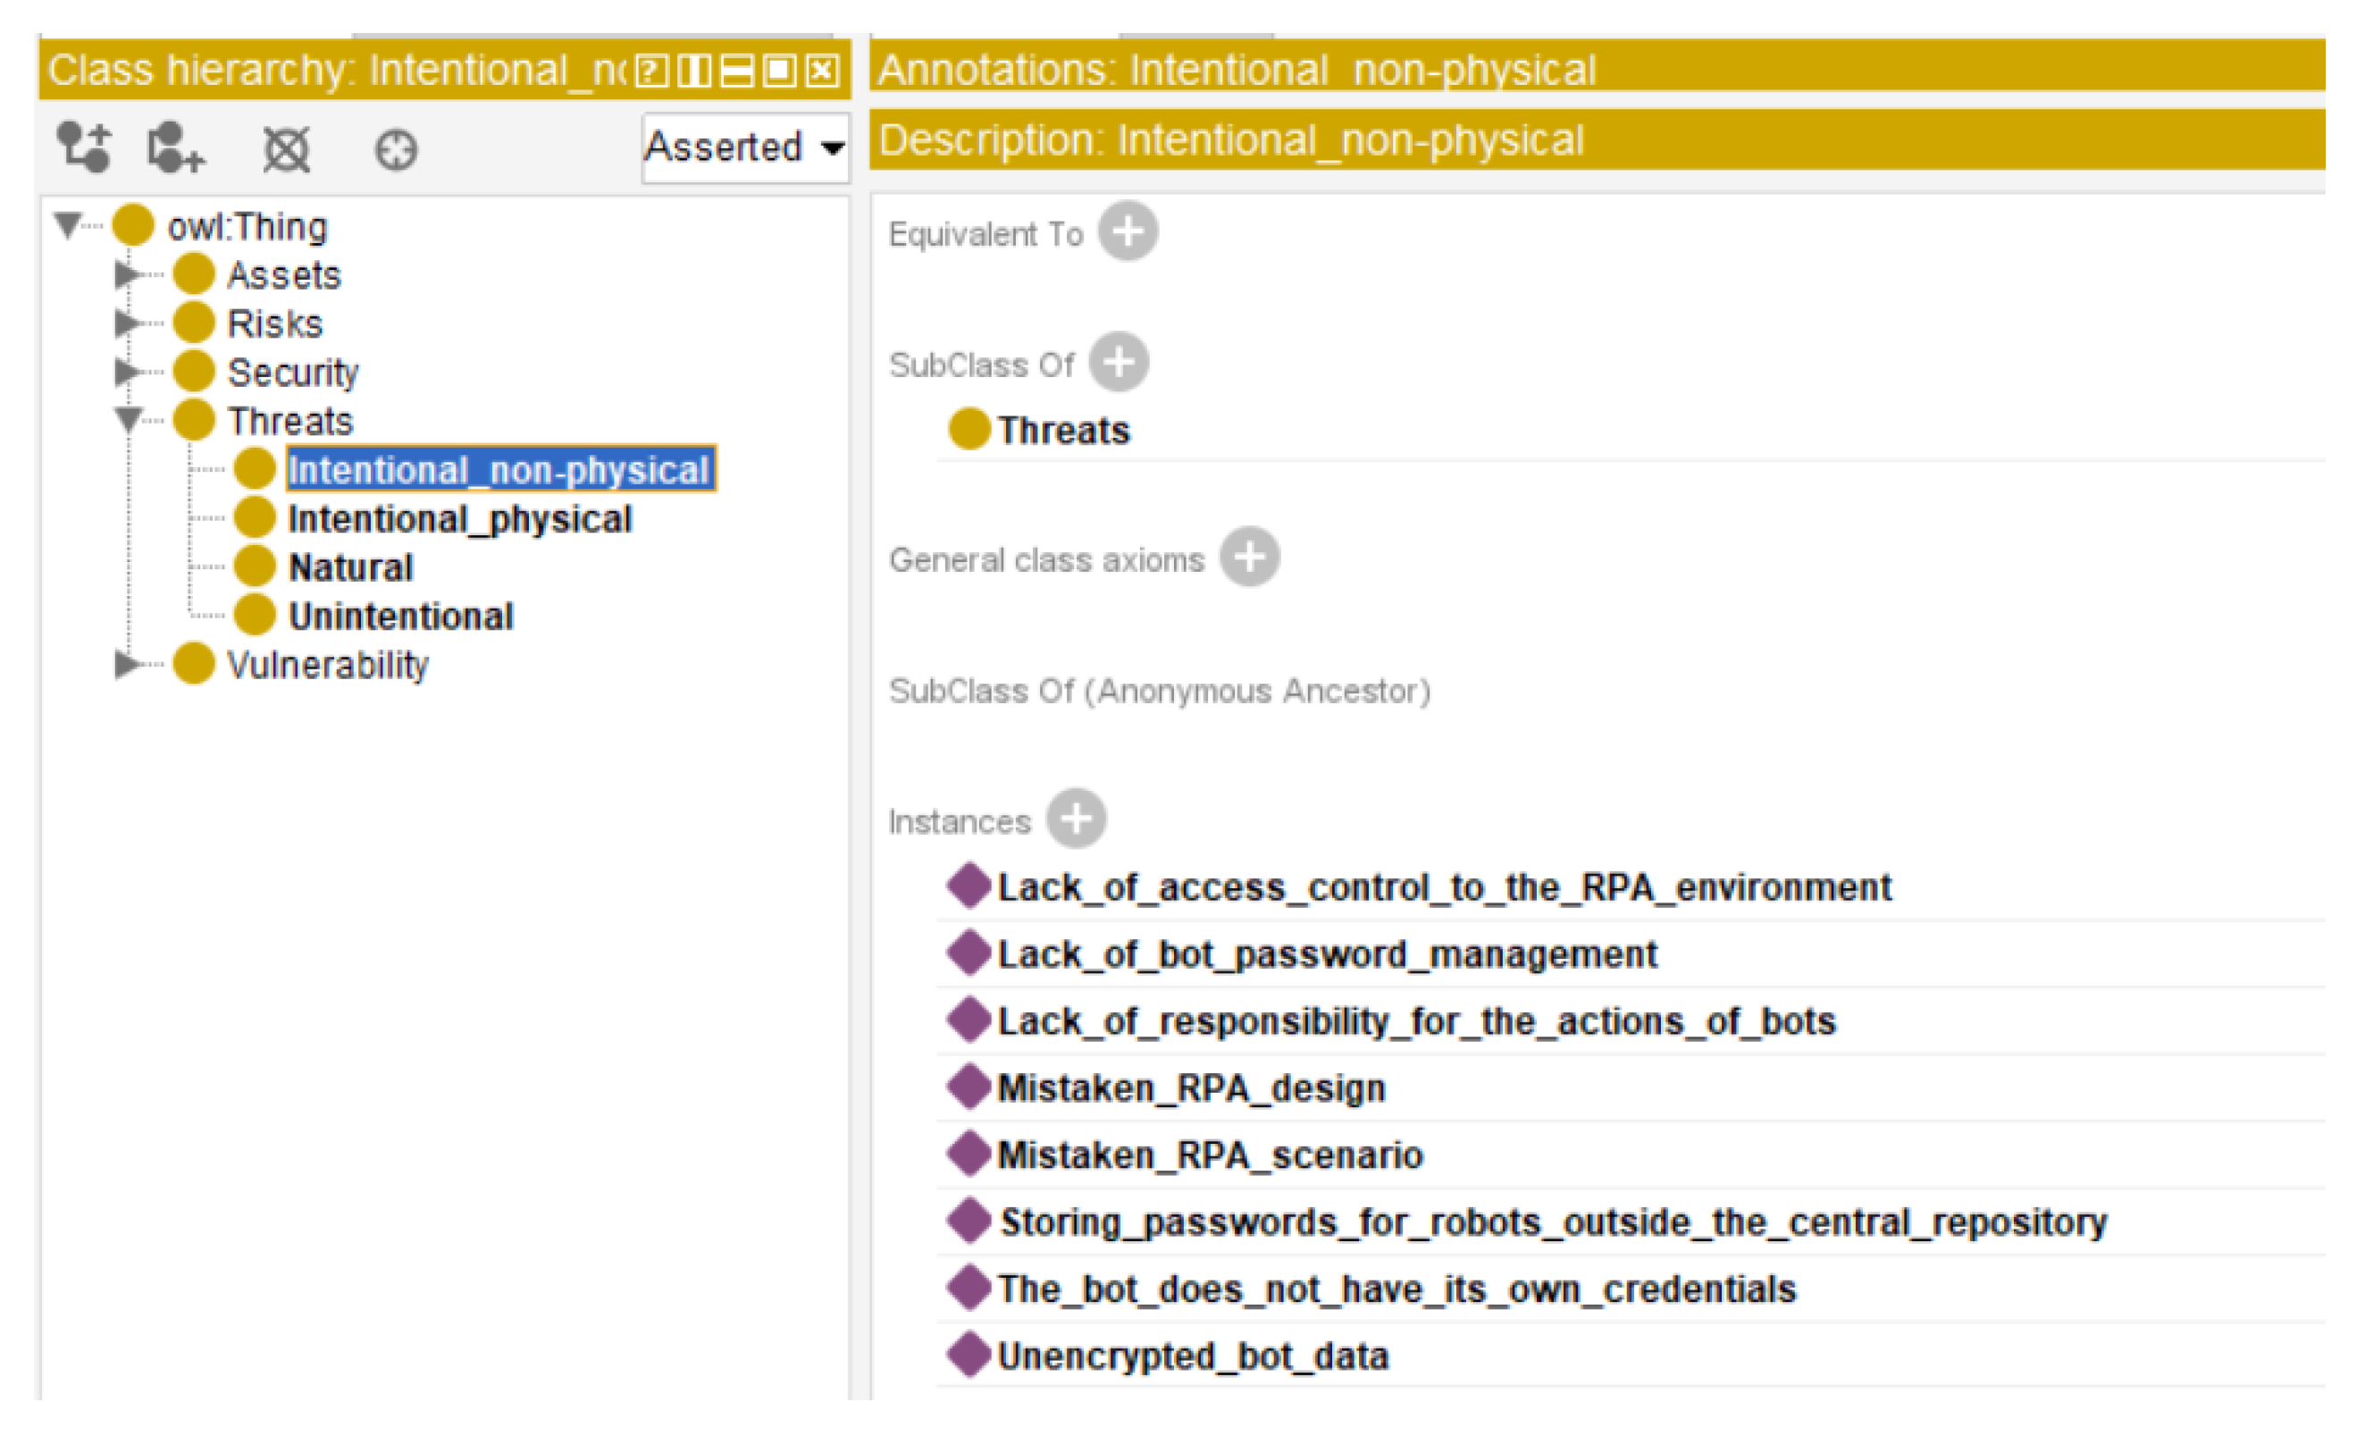Open the Asserted hierarchy dropdown
Image resolution: width=2365 pixels, height=1436 pixels.
click(745, 147)
